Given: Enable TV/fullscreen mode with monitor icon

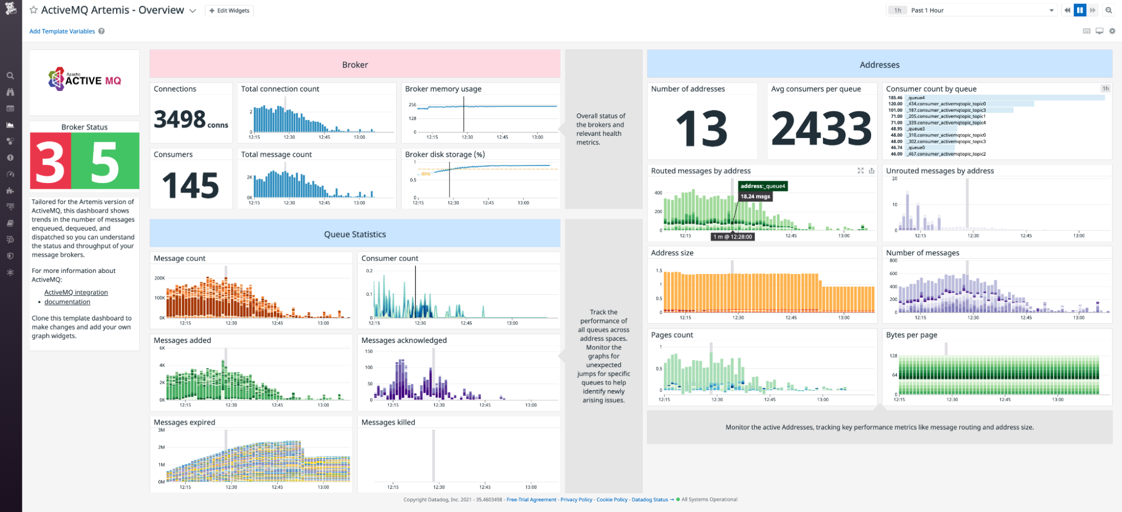Looking at the screenshot, I should 1100,31.
